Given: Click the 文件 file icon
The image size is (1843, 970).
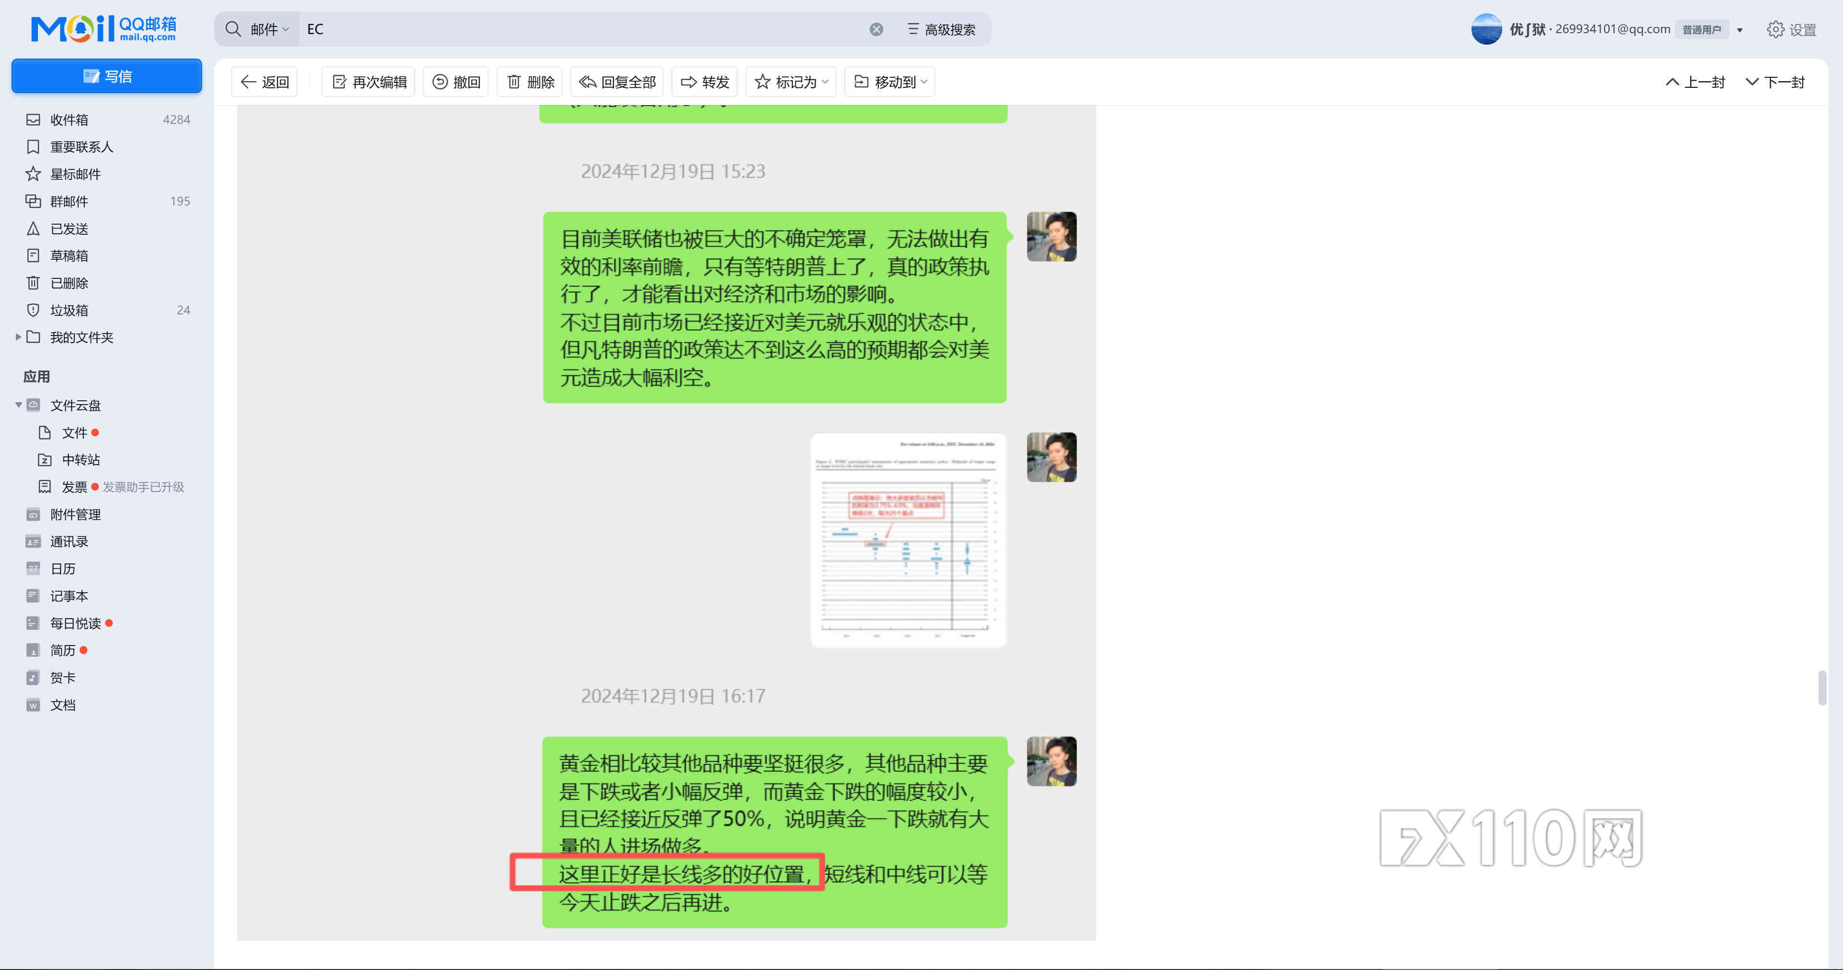Looking at the screenshot, I should tap(44, 432).
